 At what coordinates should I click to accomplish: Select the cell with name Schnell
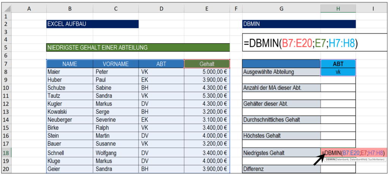(x=70, y=153)
